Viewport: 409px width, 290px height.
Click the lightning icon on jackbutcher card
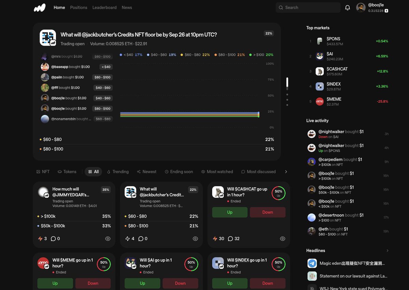point(128,238)
